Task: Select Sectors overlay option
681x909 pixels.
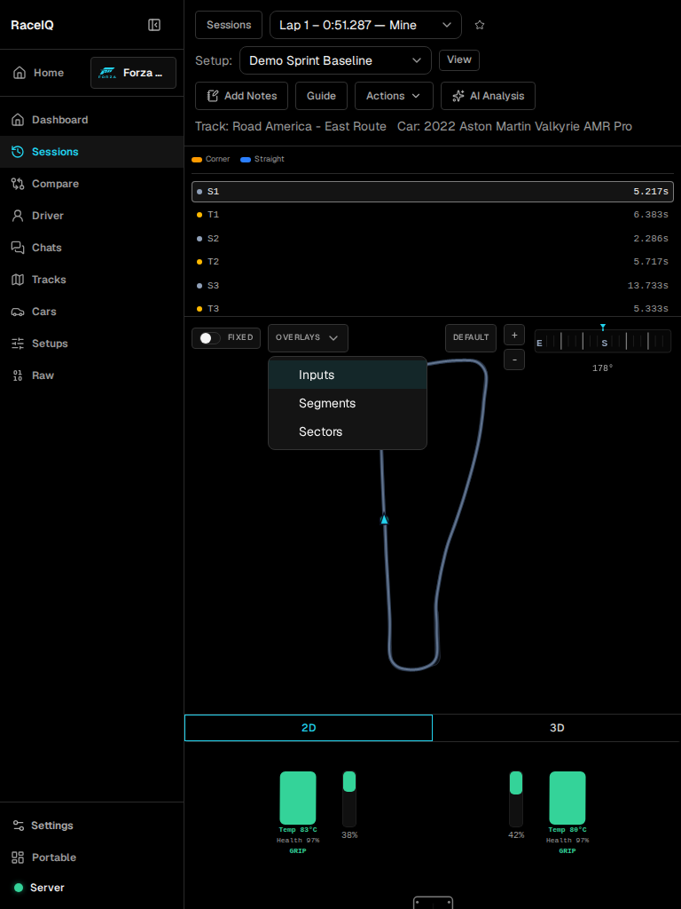Action: (348, 432)
